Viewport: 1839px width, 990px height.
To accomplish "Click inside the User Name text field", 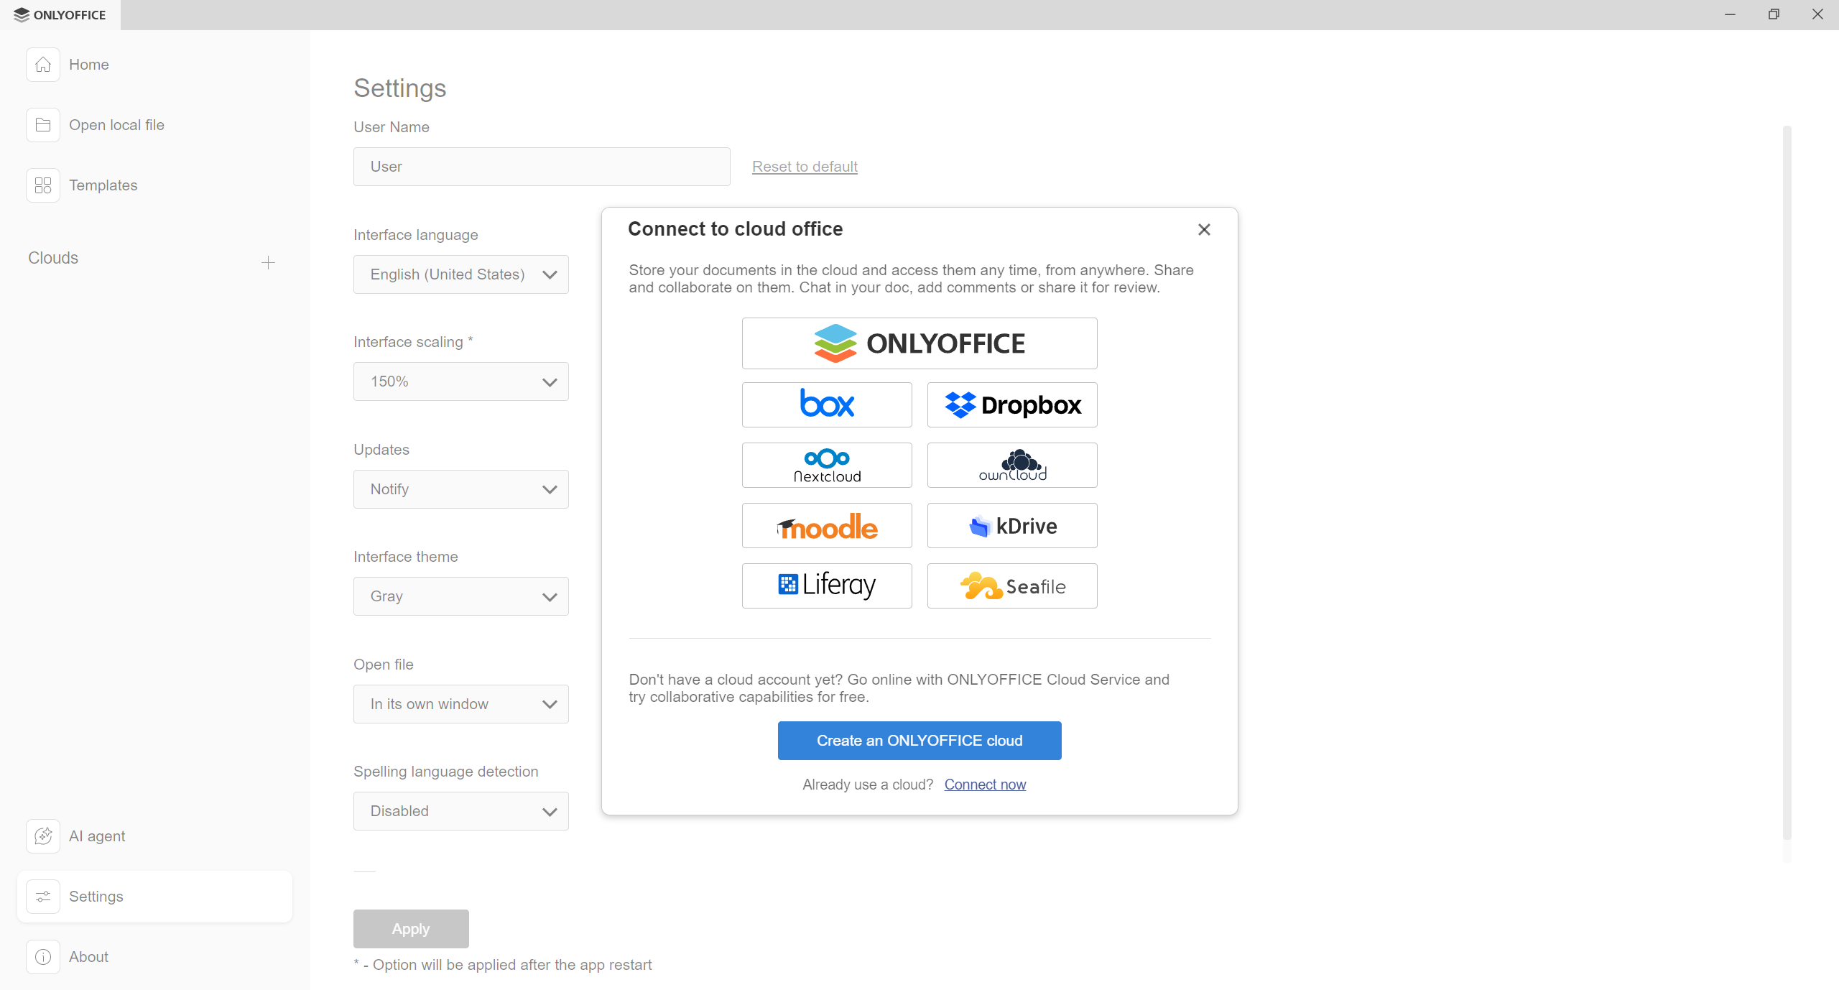I will point(541,166).
